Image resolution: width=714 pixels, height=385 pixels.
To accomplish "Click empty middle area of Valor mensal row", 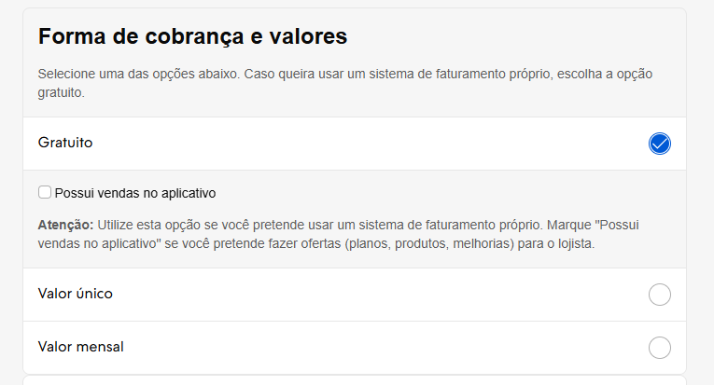I will tap(355, 348).
